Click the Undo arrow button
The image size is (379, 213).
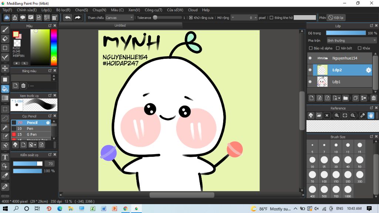(x=68, y=18)
